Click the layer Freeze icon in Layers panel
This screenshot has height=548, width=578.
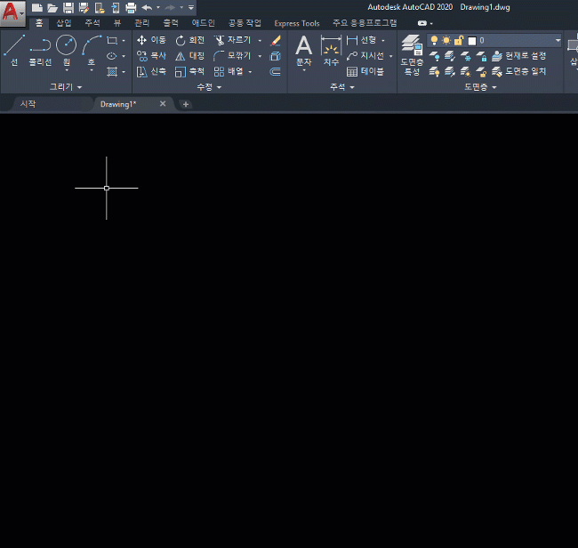click(466, 56)
